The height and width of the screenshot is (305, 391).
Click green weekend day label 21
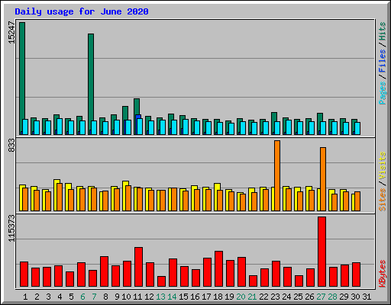click(x=252, y=297)
